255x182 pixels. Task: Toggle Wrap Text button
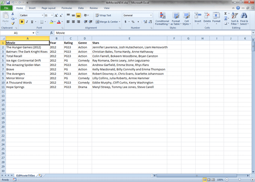tap(103, 15)
